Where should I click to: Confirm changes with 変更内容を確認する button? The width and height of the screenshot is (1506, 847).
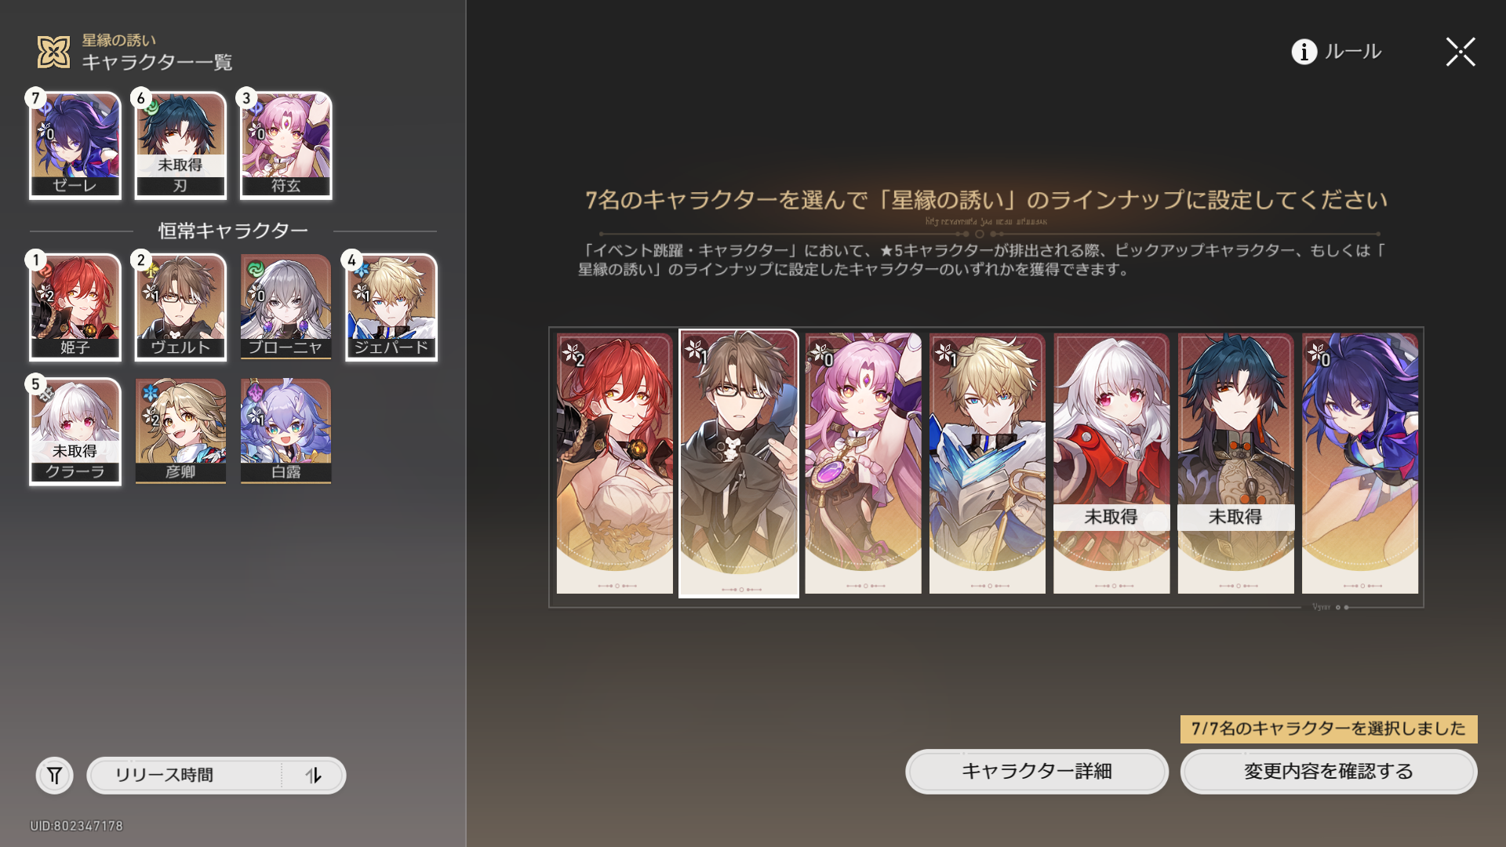(x=1329, y=772)
